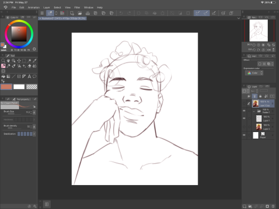
Task: Select the Eyedropper tool
Action: (35, 61)
